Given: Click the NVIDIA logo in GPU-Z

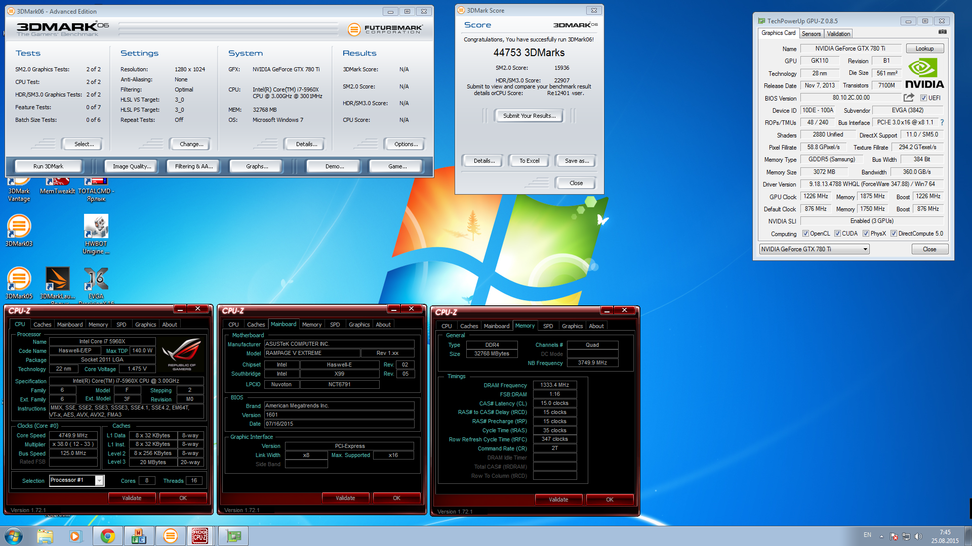Looking at the screenshot, I should [x=924, y=73].
